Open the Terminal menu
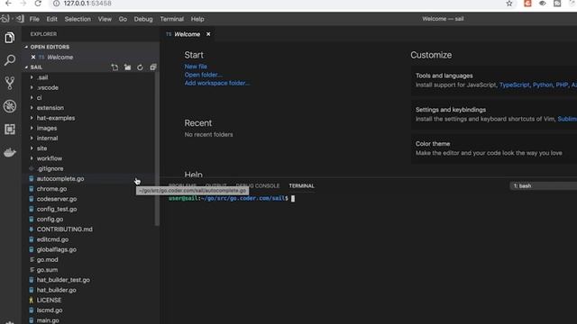 [171, 19]
